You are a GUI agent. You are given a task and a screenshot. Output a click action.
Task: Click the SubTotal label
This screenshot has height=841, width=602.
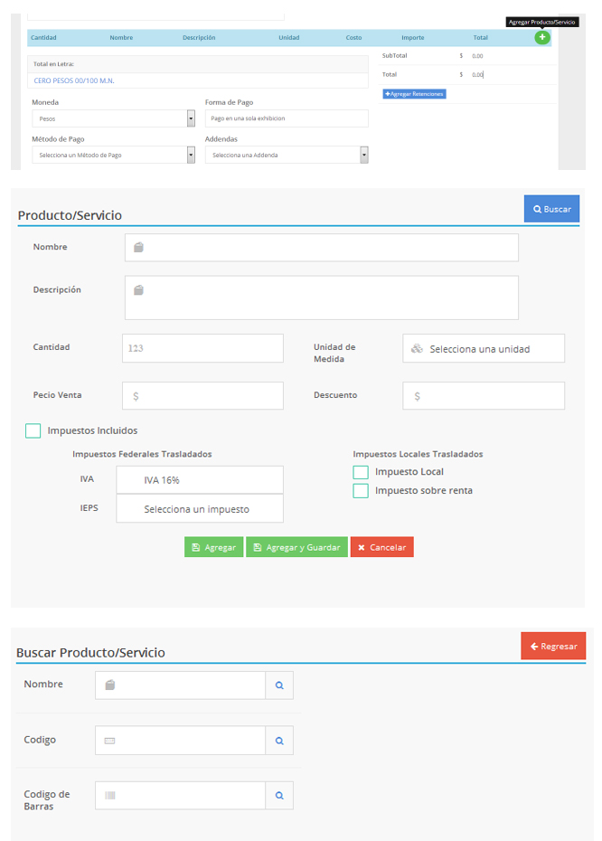click(394, 55)
